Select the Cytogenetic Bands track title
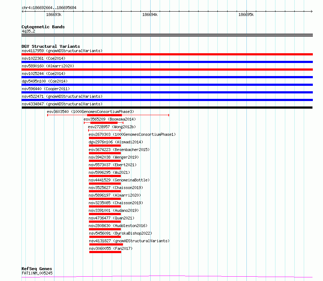Screen dimensions: 323x281 tap(43, 27)
